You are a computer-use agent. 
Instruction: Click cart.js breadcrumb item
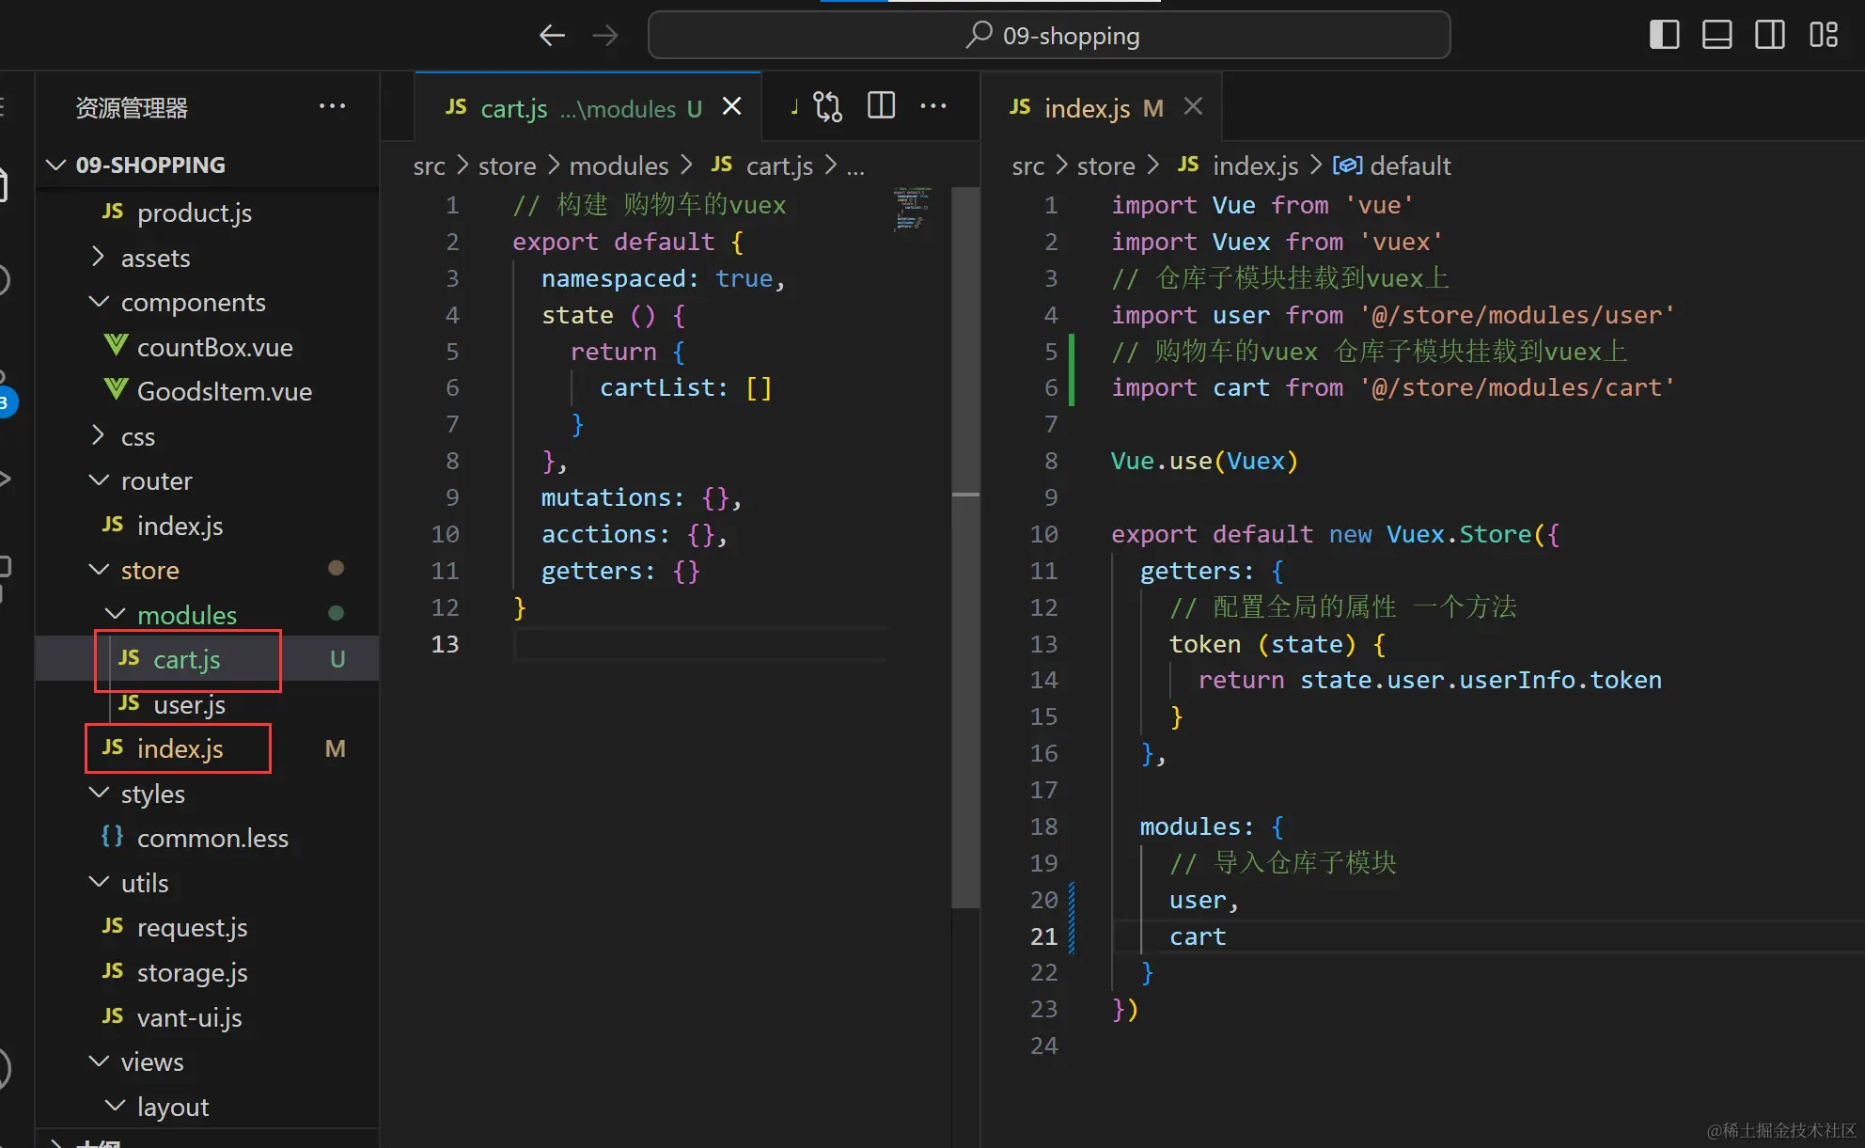(x=762, y=166)
